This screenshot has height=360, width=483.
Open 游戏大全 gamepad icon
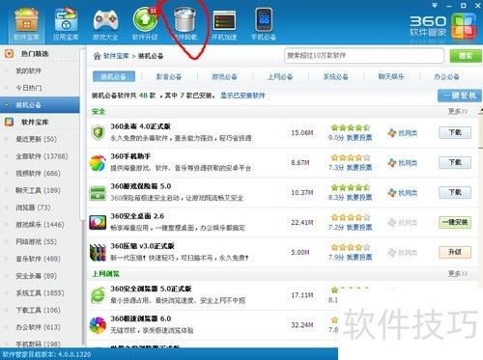105,24
